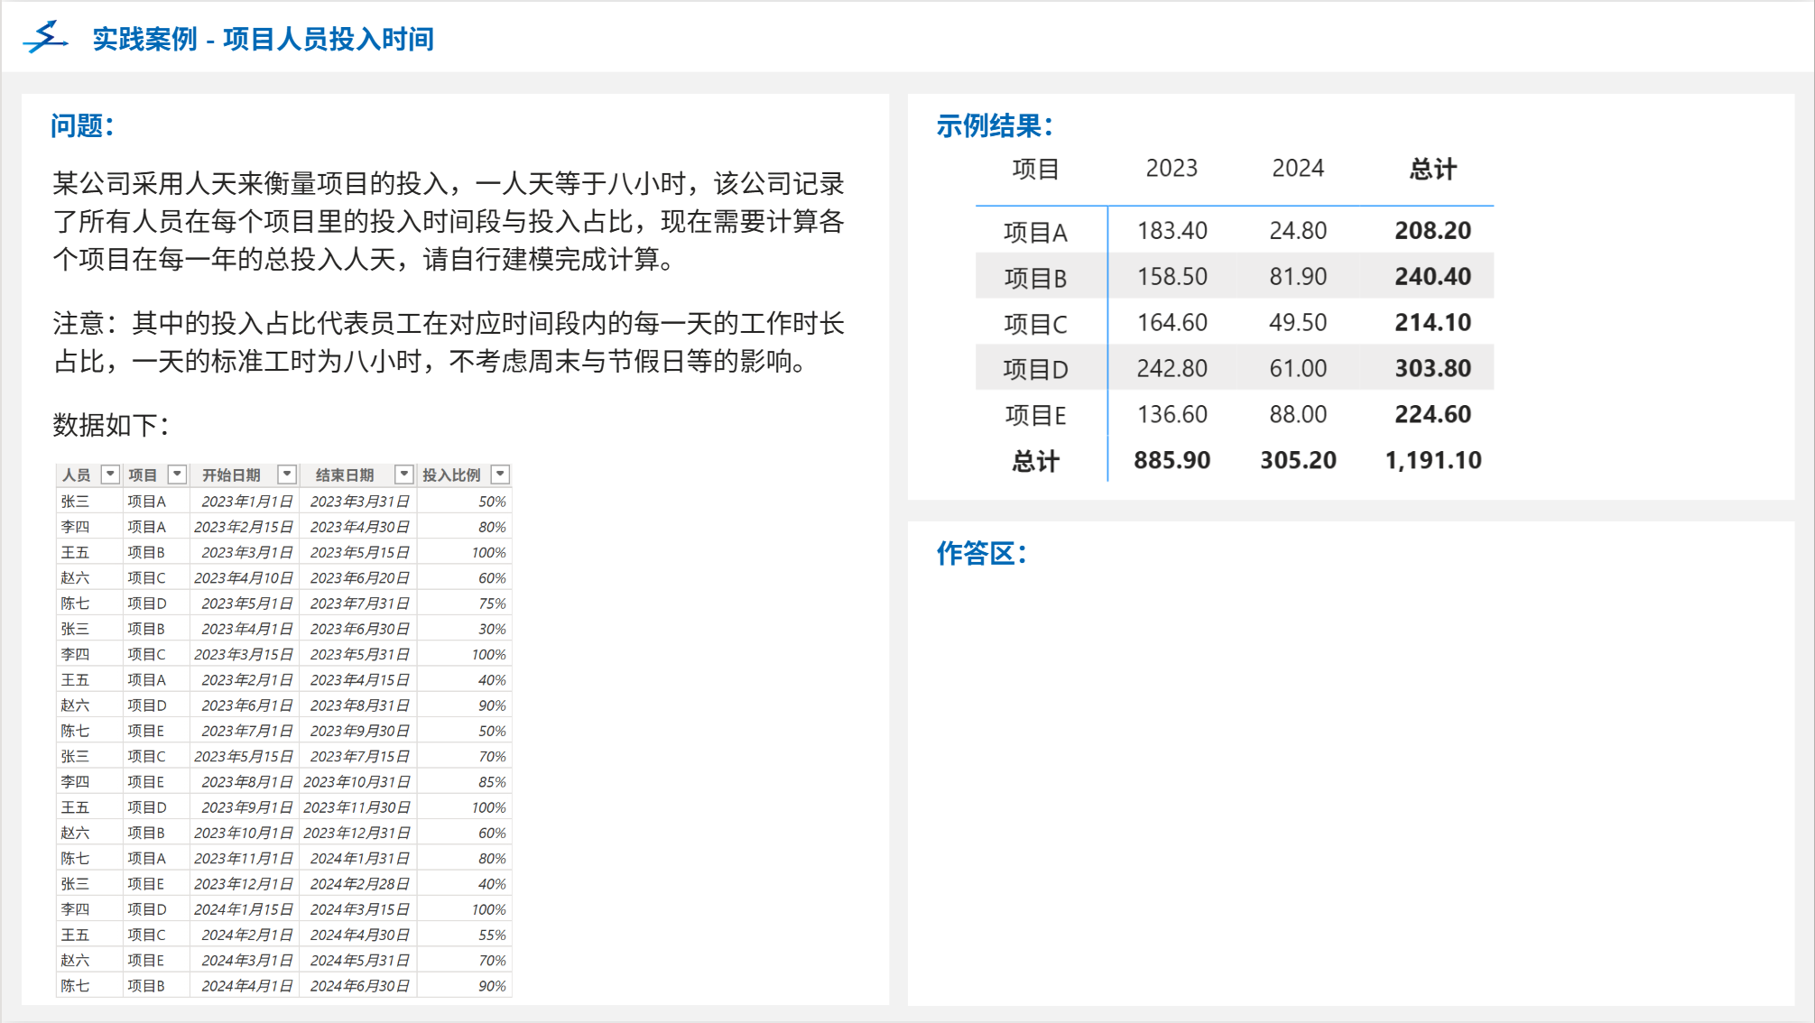Click the 作答区 heading
1815x1023 pixels.
pyautogui.click(x=981, y=553)
